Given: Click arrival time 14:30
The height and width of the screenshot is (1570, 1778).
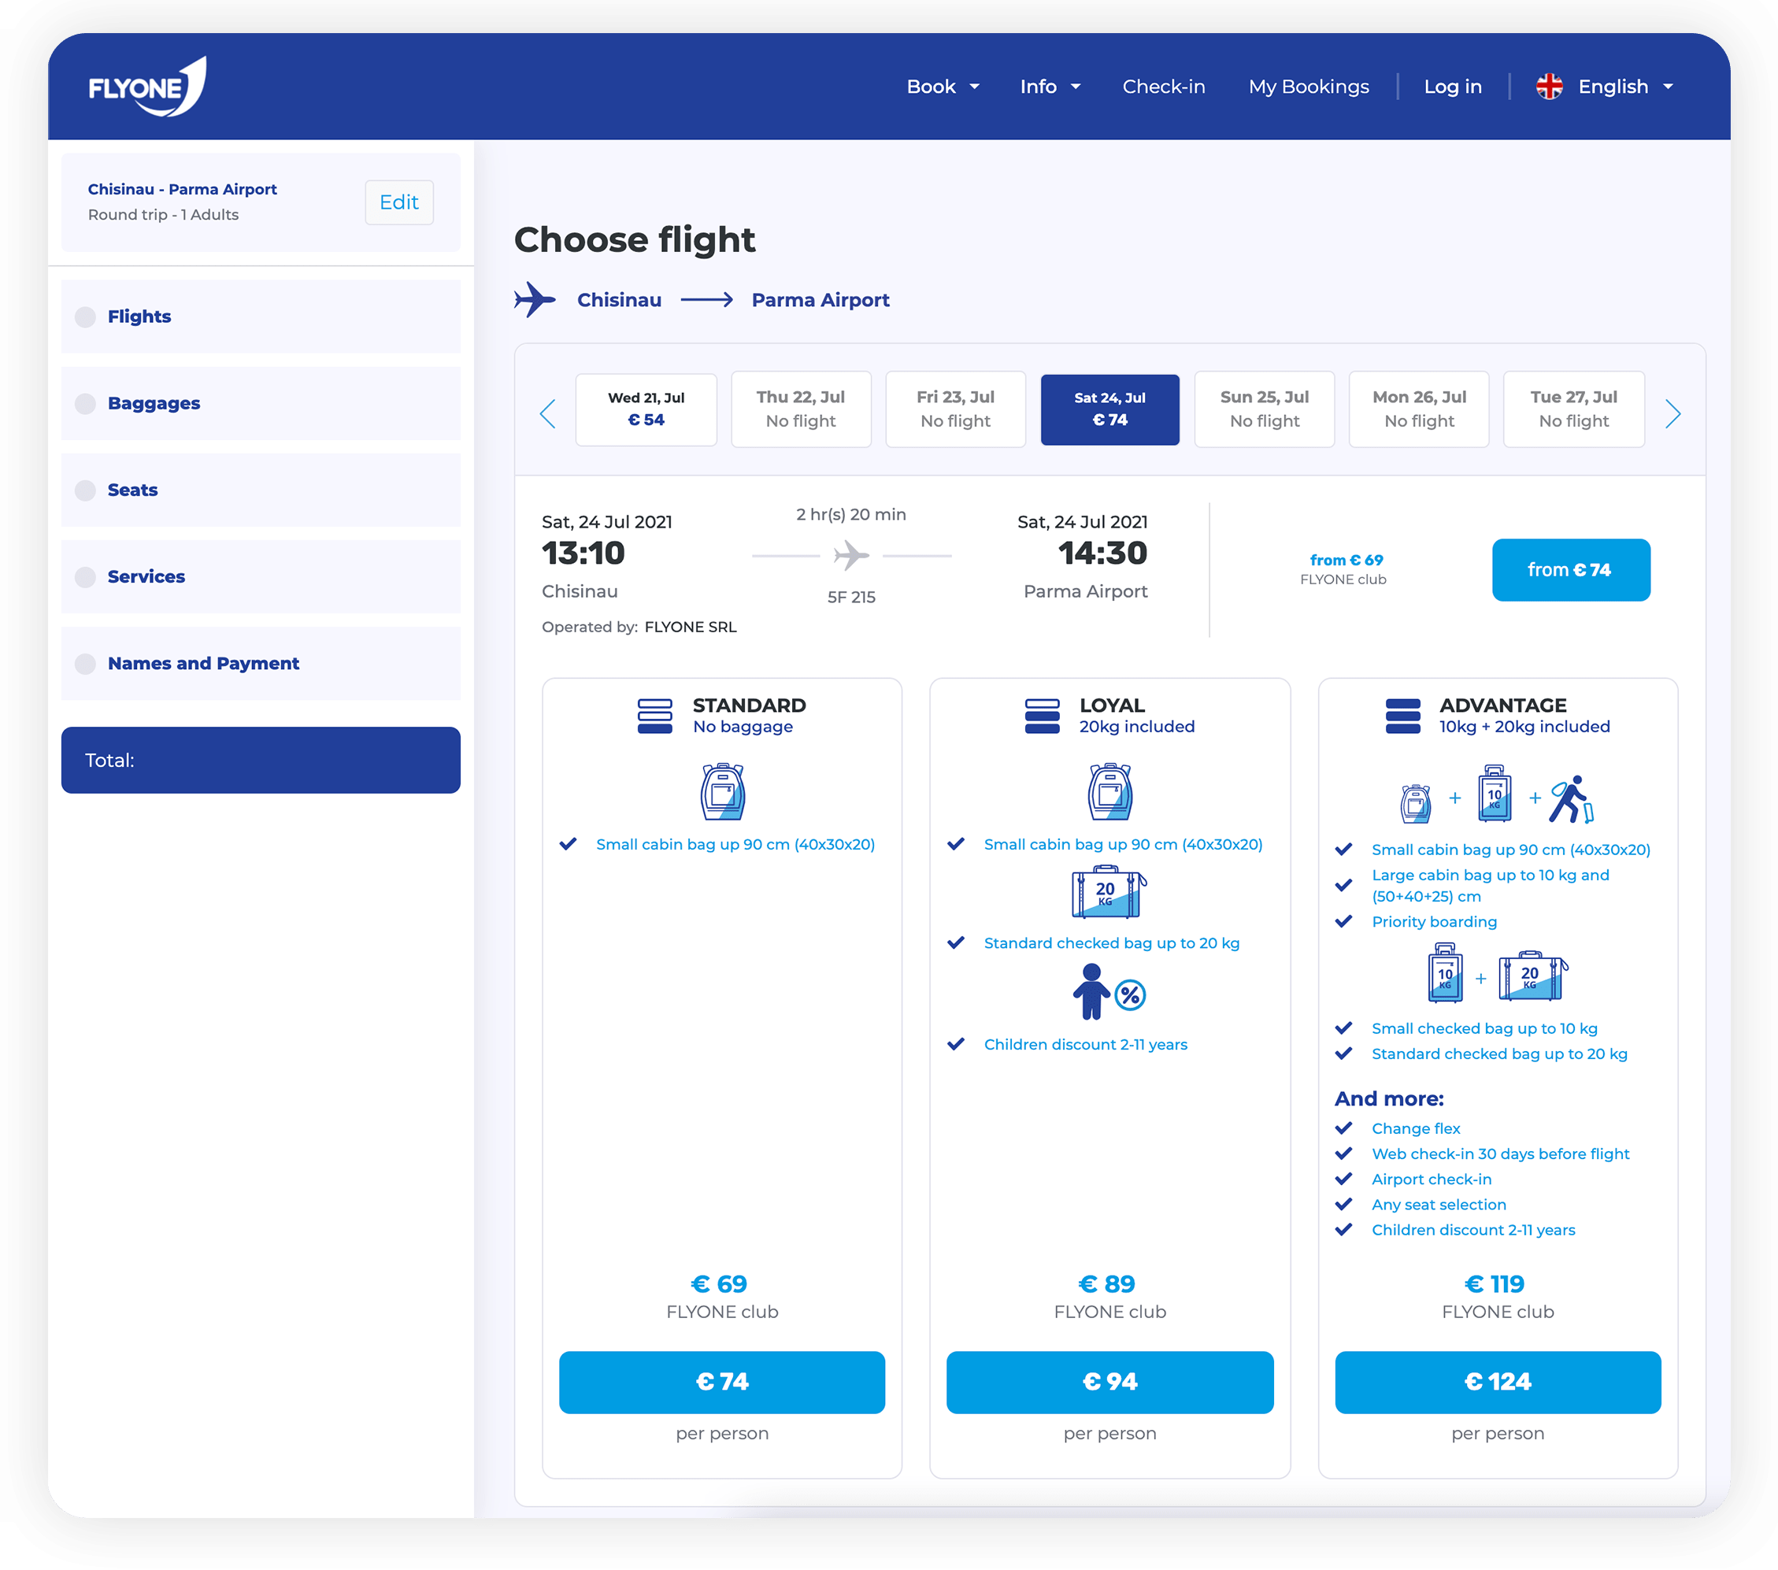Looking at the screenshot, I should [x=1102, y=554].
